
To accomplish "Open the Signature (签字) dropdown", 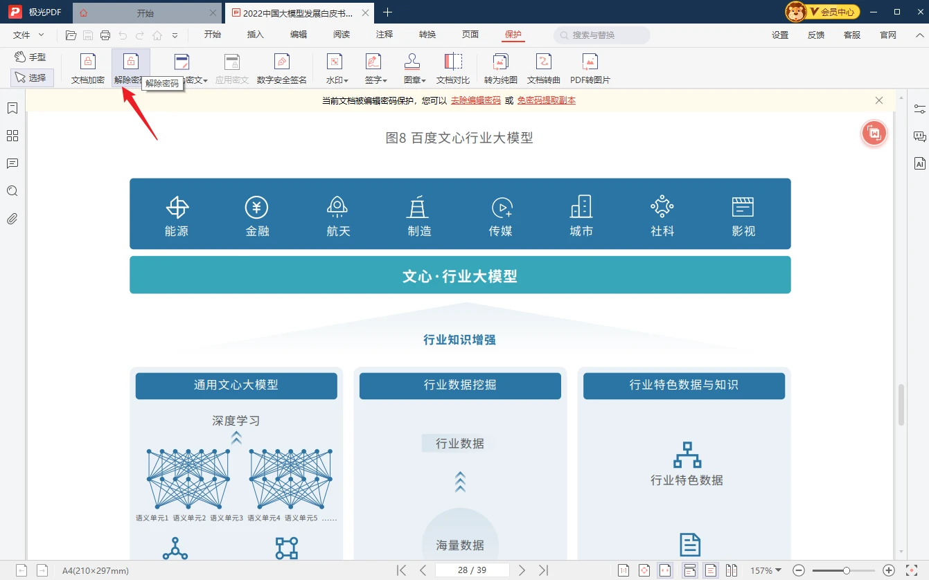I will (375, 69).
